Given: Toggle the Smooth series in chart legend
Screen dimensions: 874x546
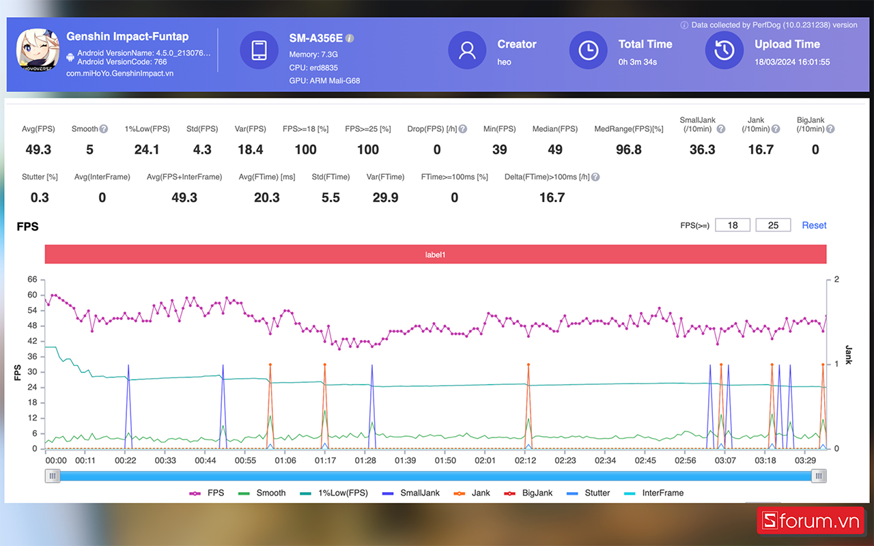Looking at the screenshot, I should click(x=262, y=493).
